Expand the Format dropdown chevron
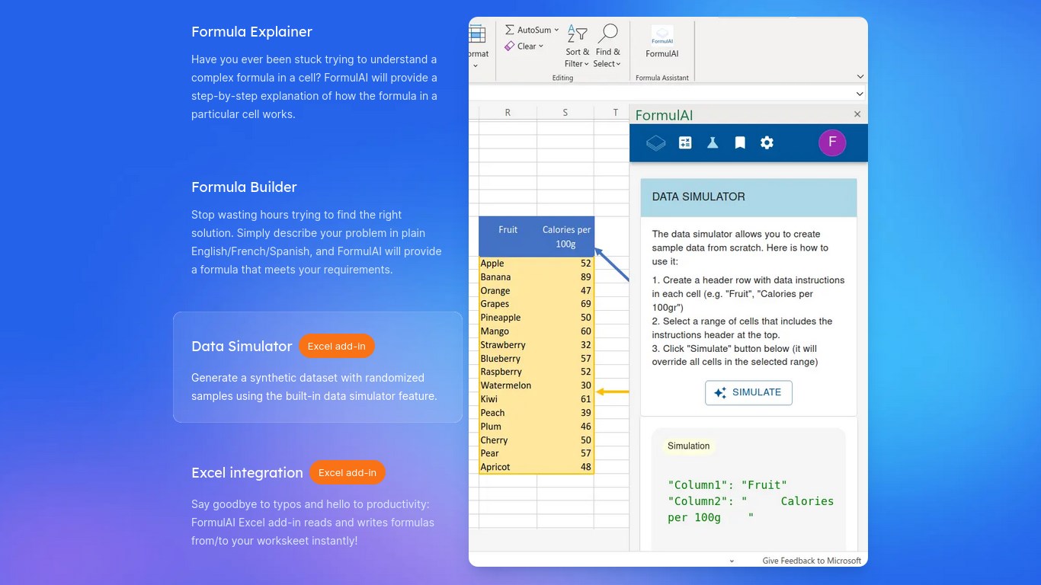1041x585 pixels. click(475, 66)
